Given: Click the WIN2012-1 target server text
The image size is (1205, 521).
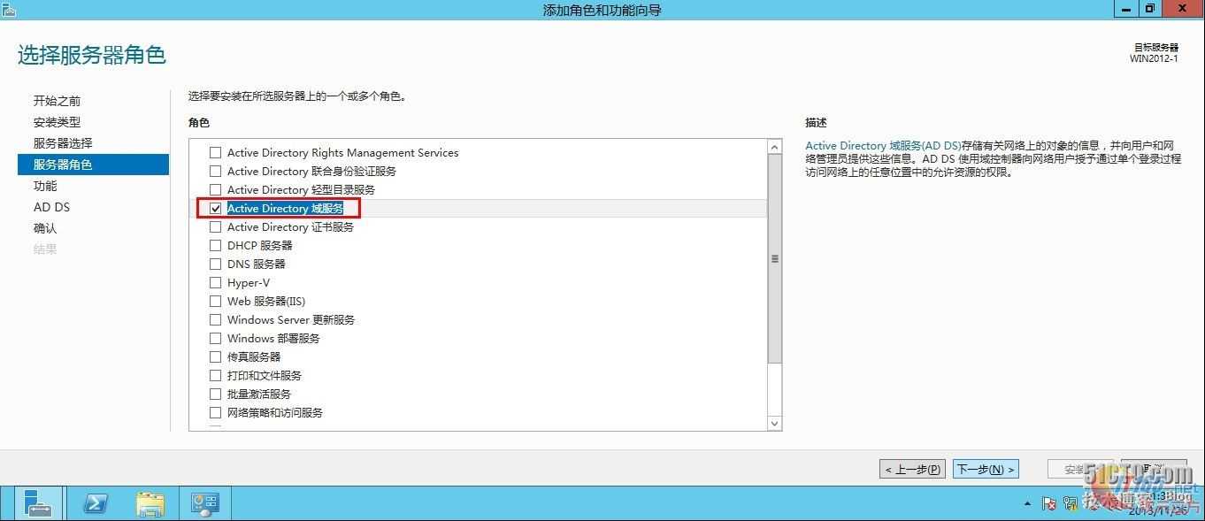Looking at the screenshot, I should (1154, 58).
